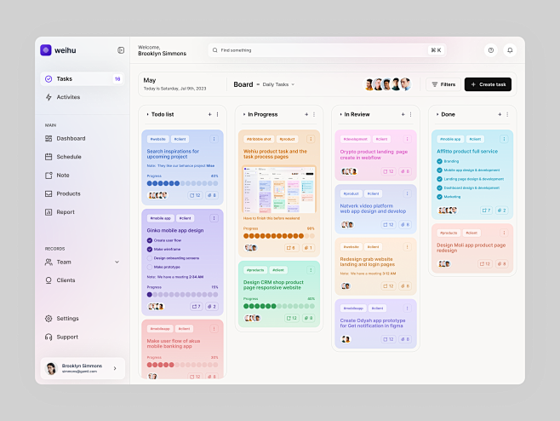Open board screenshot thumbnail in Weihu card
This screenshot has width=560, height=421.
(279, 189)
